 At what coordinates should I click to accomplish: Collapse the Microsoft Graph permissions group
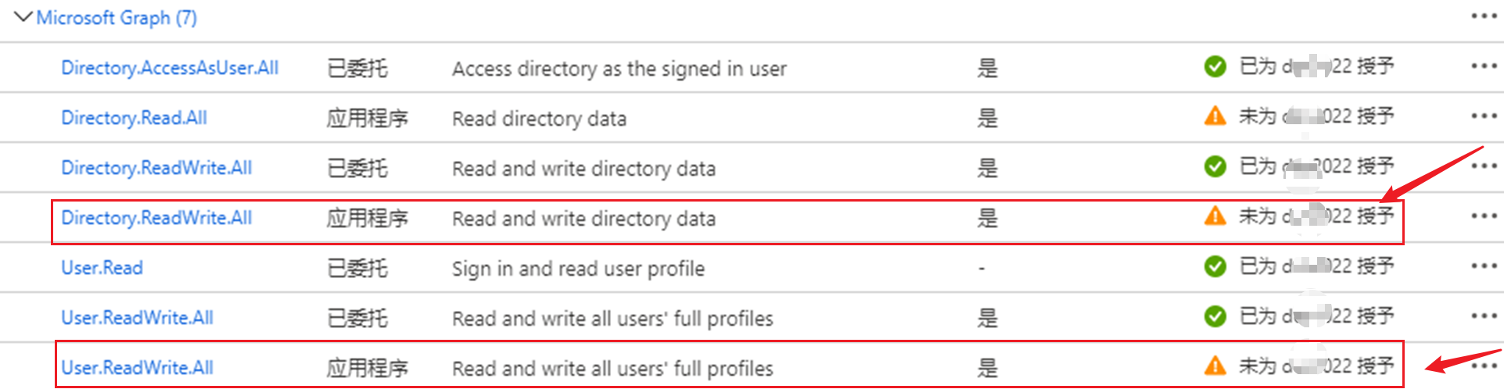click(x=24, y=17)
